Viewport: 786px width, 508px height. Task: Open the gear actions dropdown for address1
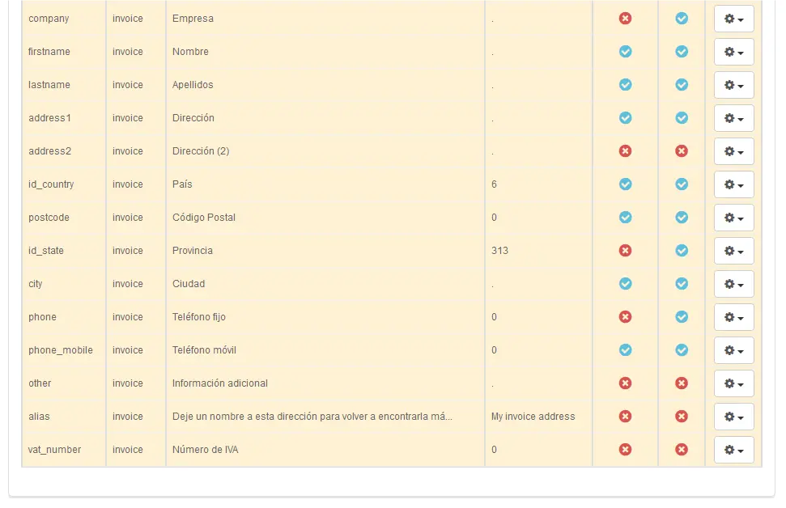pos(733,118)
